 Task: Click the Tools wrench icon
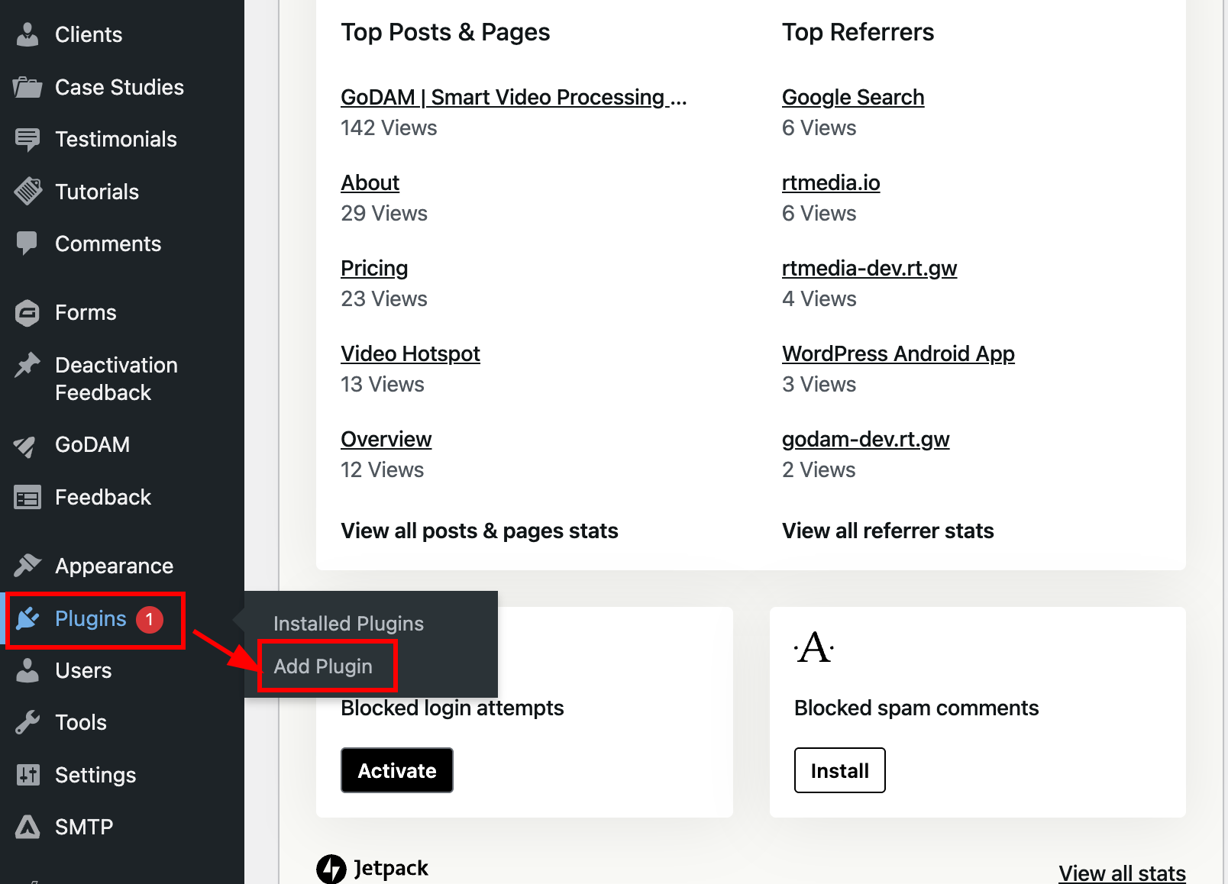point(27,722)
